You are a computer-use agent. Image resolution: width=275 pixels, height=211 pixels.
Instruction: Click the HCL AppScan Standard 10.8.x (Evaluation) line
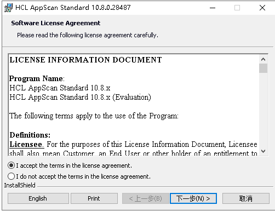80,98
